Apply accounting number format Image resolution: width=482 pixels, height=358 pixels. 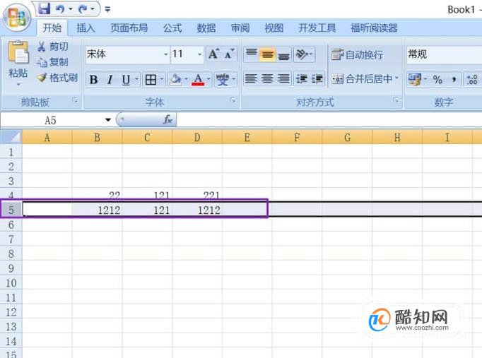click(414, 79)
